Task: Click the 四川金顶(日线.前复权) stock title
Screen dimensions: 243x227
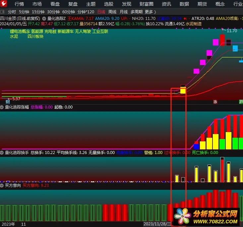Action: pyautogui.click(x=20, y=19)
